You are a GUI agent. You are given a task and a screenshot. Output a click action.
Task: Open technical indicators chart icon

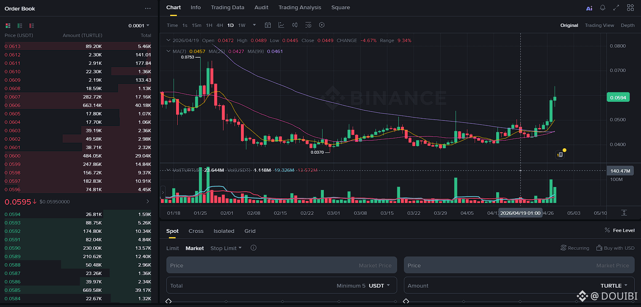coord(281,25)
